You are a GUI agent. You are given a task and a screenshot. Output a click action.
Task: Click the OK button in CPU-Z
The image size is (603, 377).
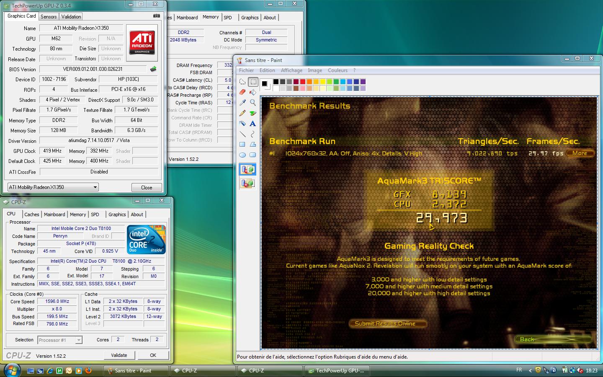point(153,355)
